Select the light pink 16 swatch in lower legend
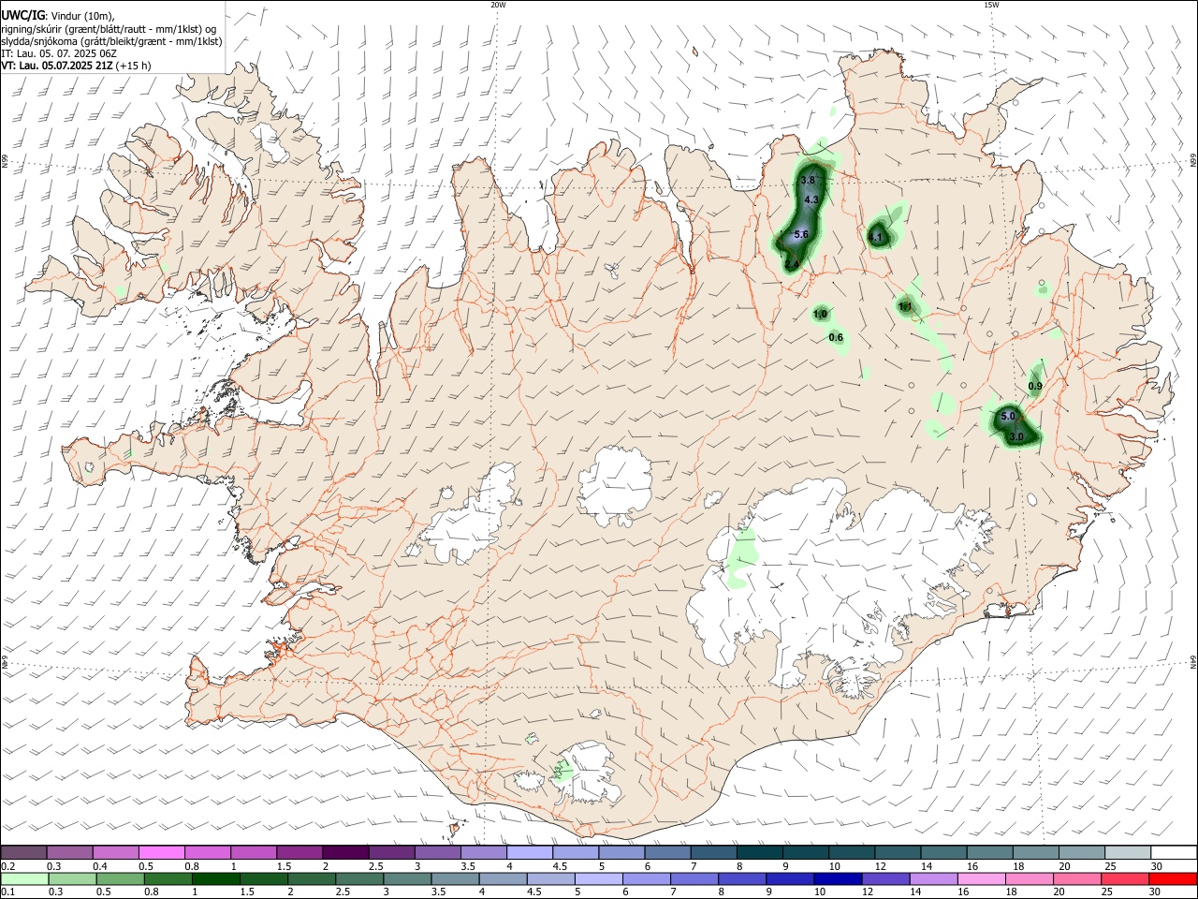This screenshot has width=1198, height=899. [x=982, y=878]
